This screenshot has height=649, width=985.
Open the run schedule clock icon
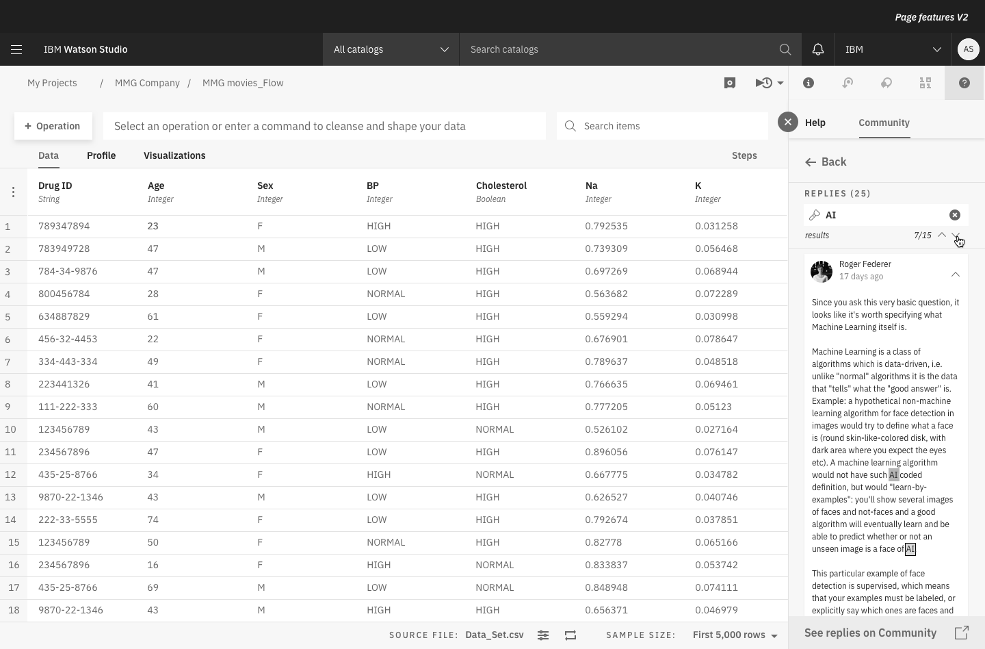pos(768,83)
